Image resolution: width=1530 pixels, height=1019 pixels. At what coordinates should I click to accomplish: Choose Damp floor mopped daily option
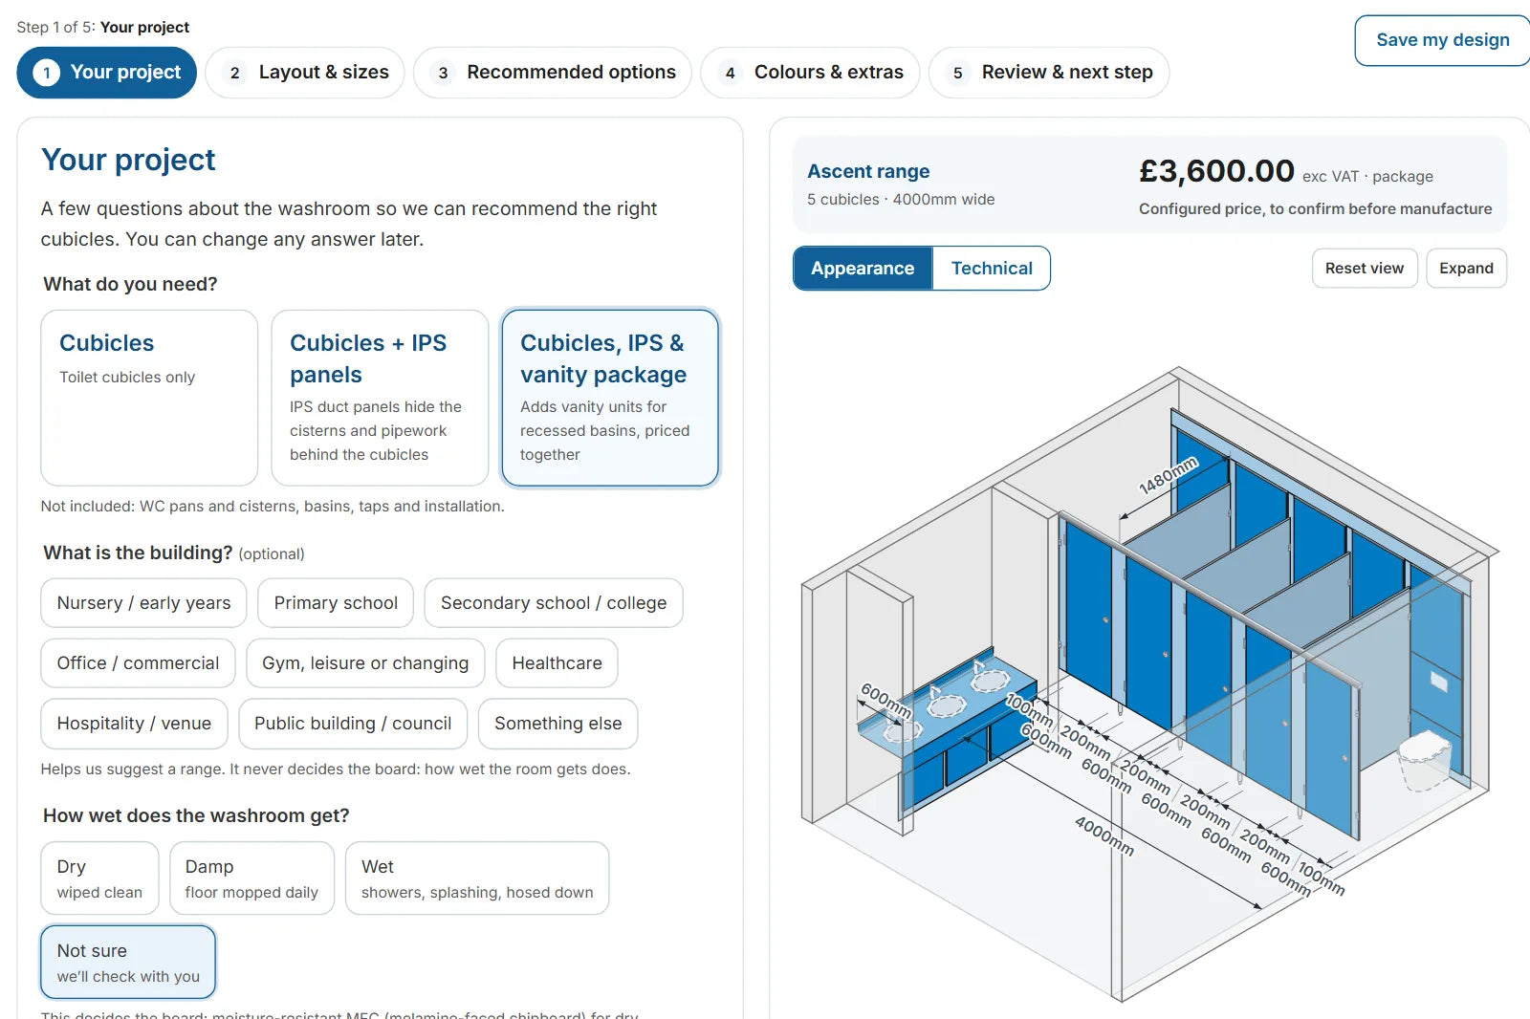click(x=251, y=878)
